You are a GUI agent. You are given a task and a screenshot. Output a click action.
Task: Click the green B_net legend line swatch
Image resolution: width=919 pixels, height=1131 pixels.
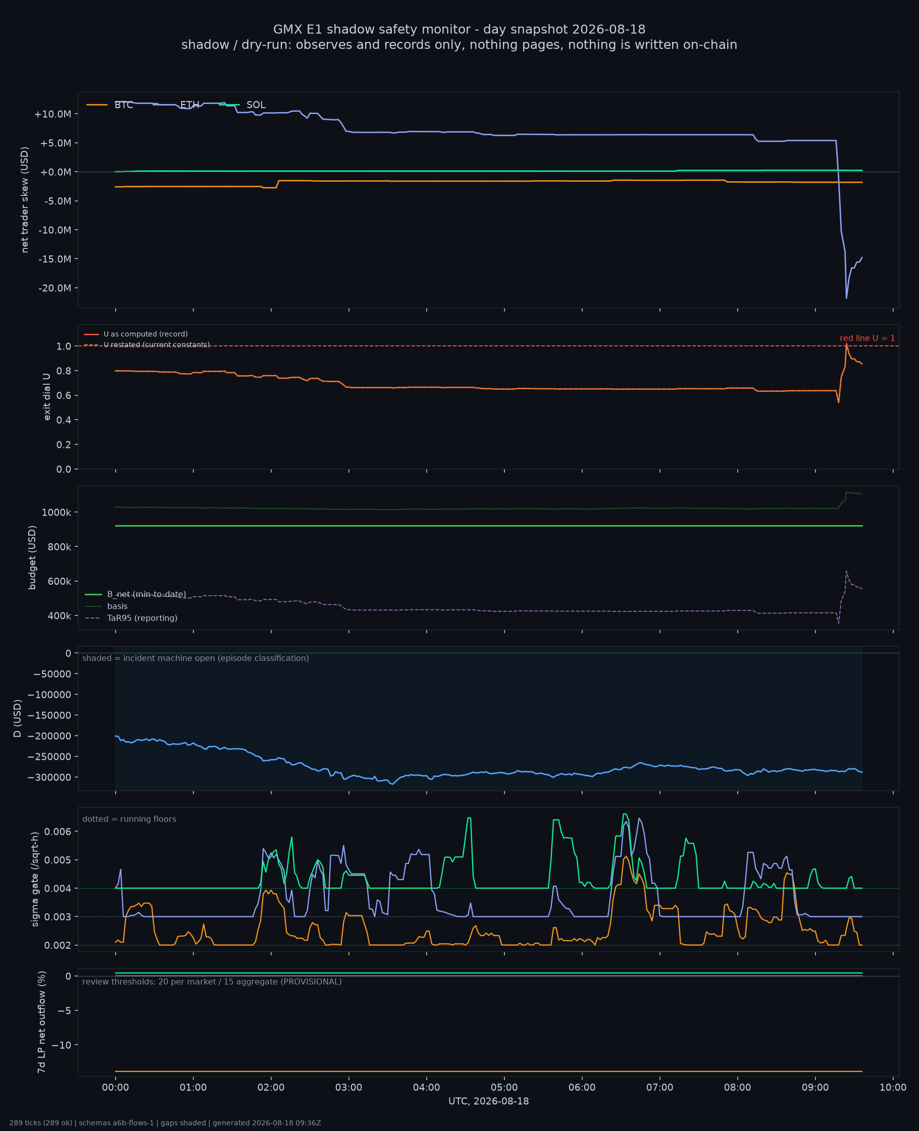(x=93, y=594)
